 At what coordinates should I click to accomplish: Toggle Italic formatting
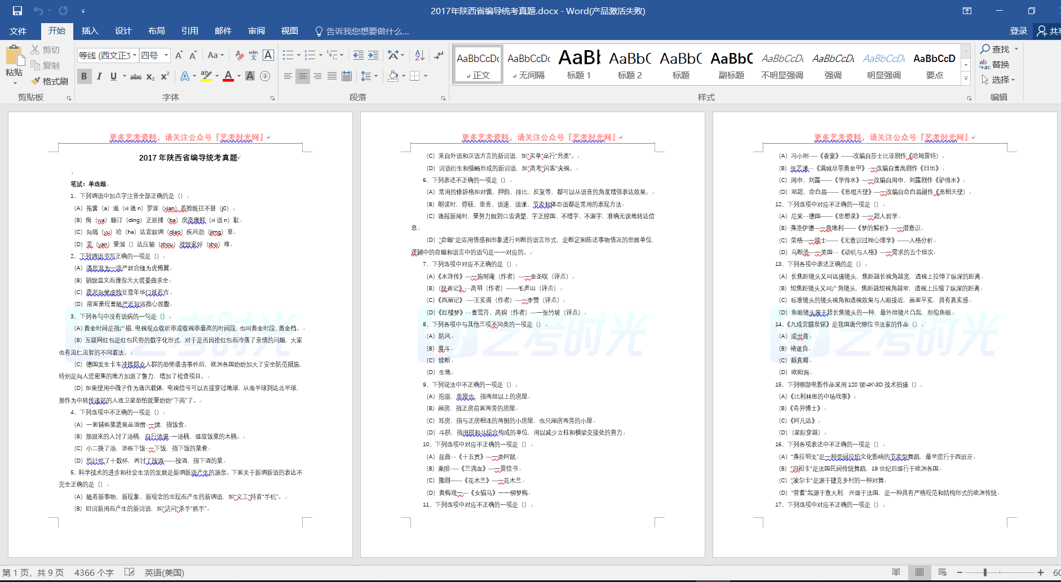coord(99,76)
